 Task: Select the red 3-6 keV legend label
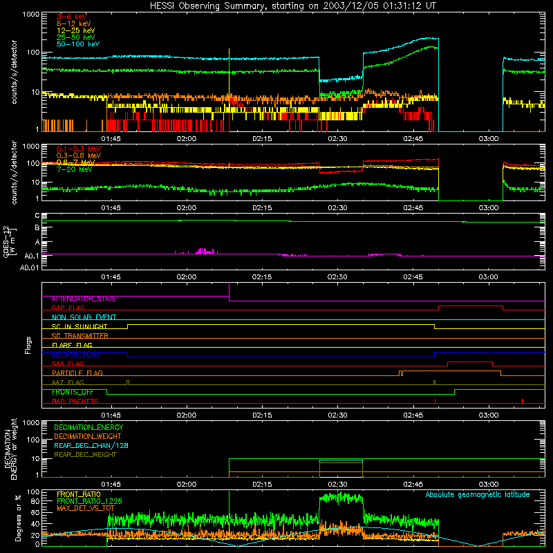pos(71,17)
